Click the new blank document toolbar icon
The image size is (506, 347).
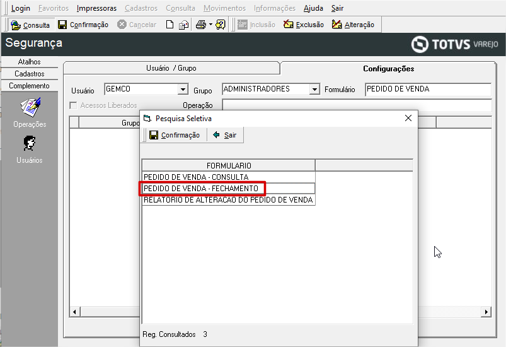click(x=170, y=25)
